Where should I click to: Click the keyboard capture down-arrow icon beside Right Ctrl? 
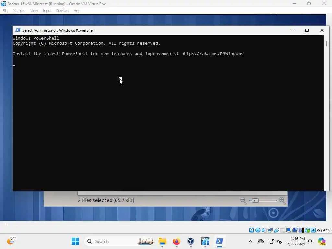click(x=314, y=230)
